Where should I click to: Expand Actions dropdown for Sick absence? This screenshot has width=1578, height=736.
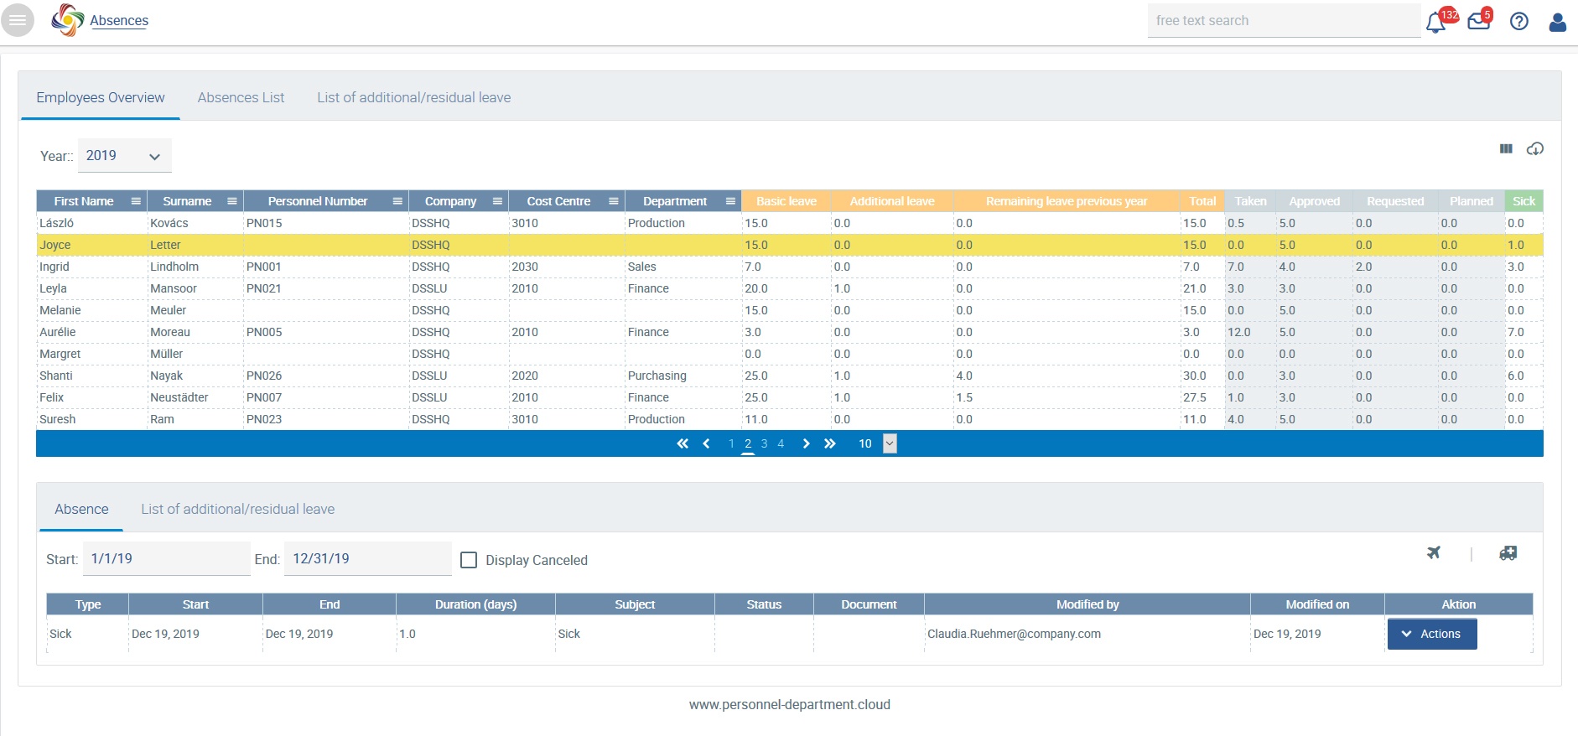[1432, 634]
